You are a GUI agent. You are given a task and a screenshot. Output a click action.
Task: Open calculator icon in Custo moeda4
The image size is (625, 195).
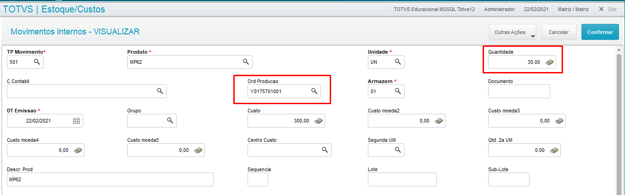point(78,150)
